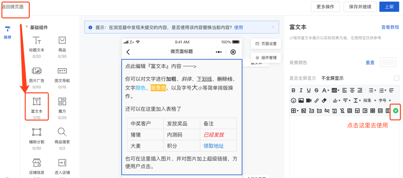
Task: Click the 领取地址 link in preview table
Action: pyautogui.click(x=213, y=146)
